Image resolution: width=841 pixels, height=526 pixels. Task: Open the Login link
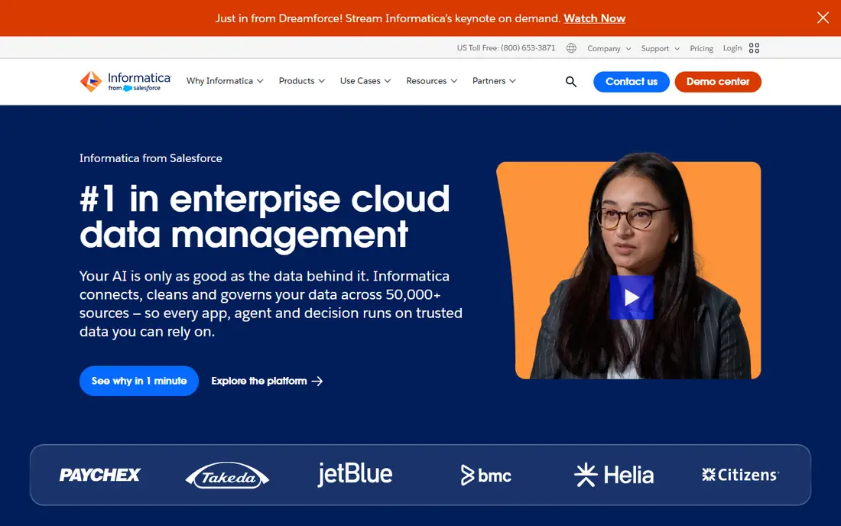(x=732, y=47)
